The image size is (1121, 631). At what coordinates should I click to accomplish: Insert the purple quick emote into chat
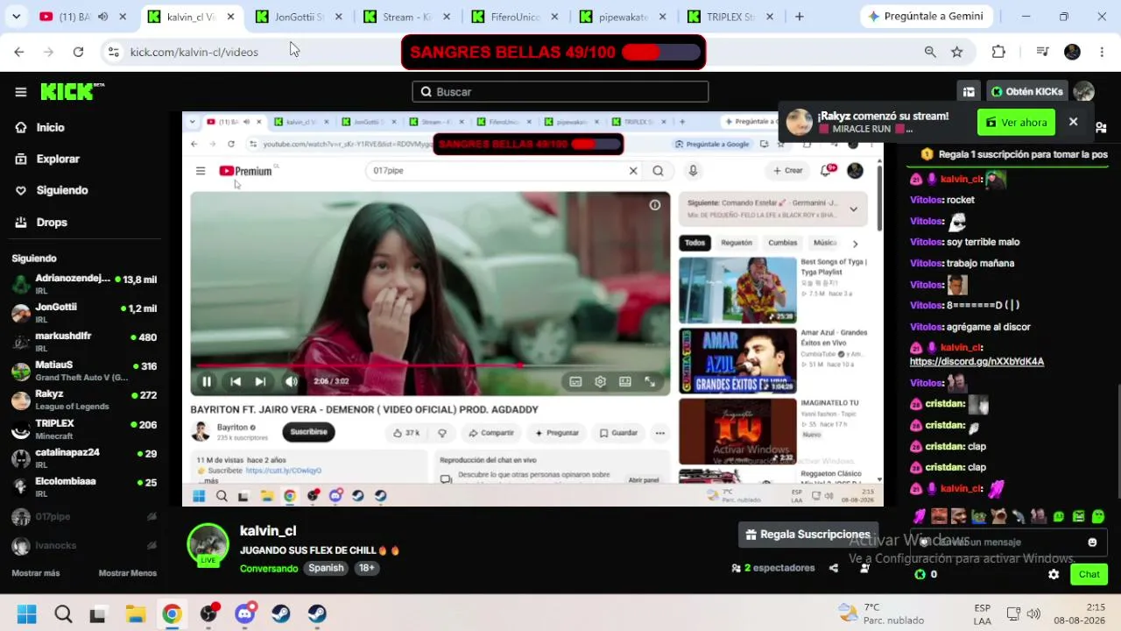(920, 517)
